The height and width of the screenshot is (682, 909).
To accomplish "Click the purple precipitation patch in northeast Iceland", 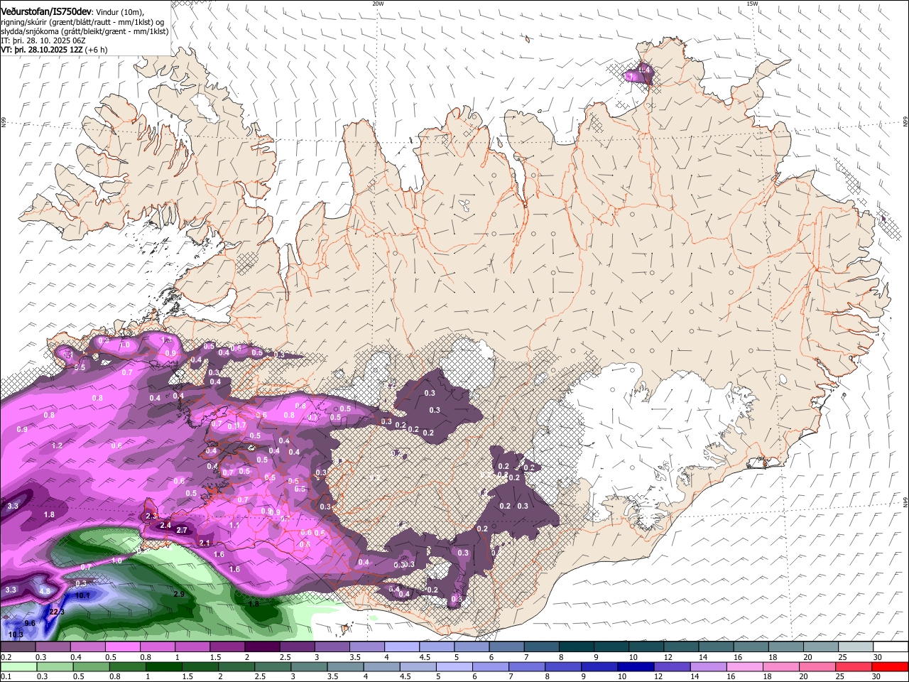I will [638, 73].
